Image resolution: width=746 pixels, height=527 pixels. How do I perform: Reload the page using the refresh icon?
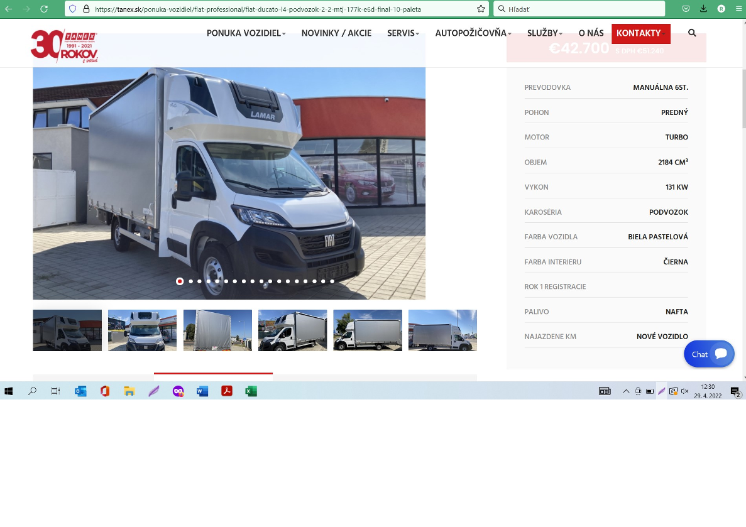44,9
